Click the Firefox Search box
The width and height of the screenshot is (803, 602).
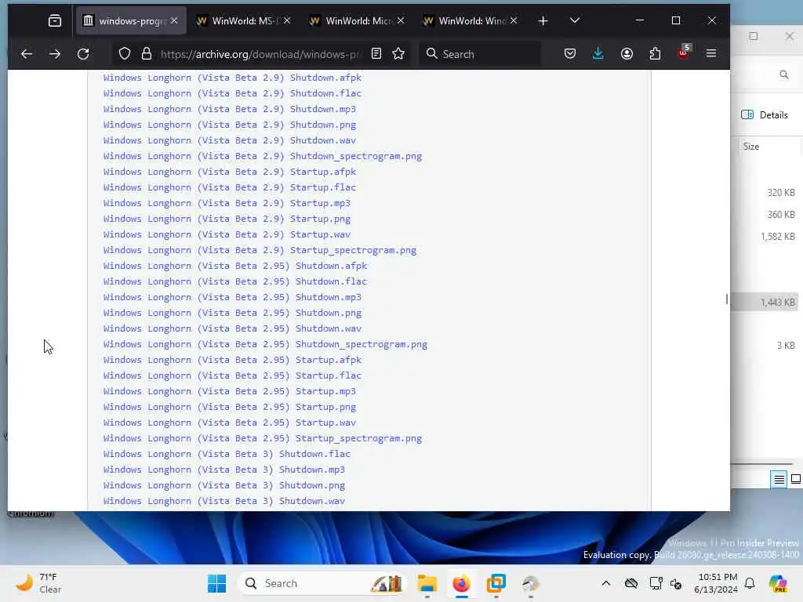click(x=481, y=54)
